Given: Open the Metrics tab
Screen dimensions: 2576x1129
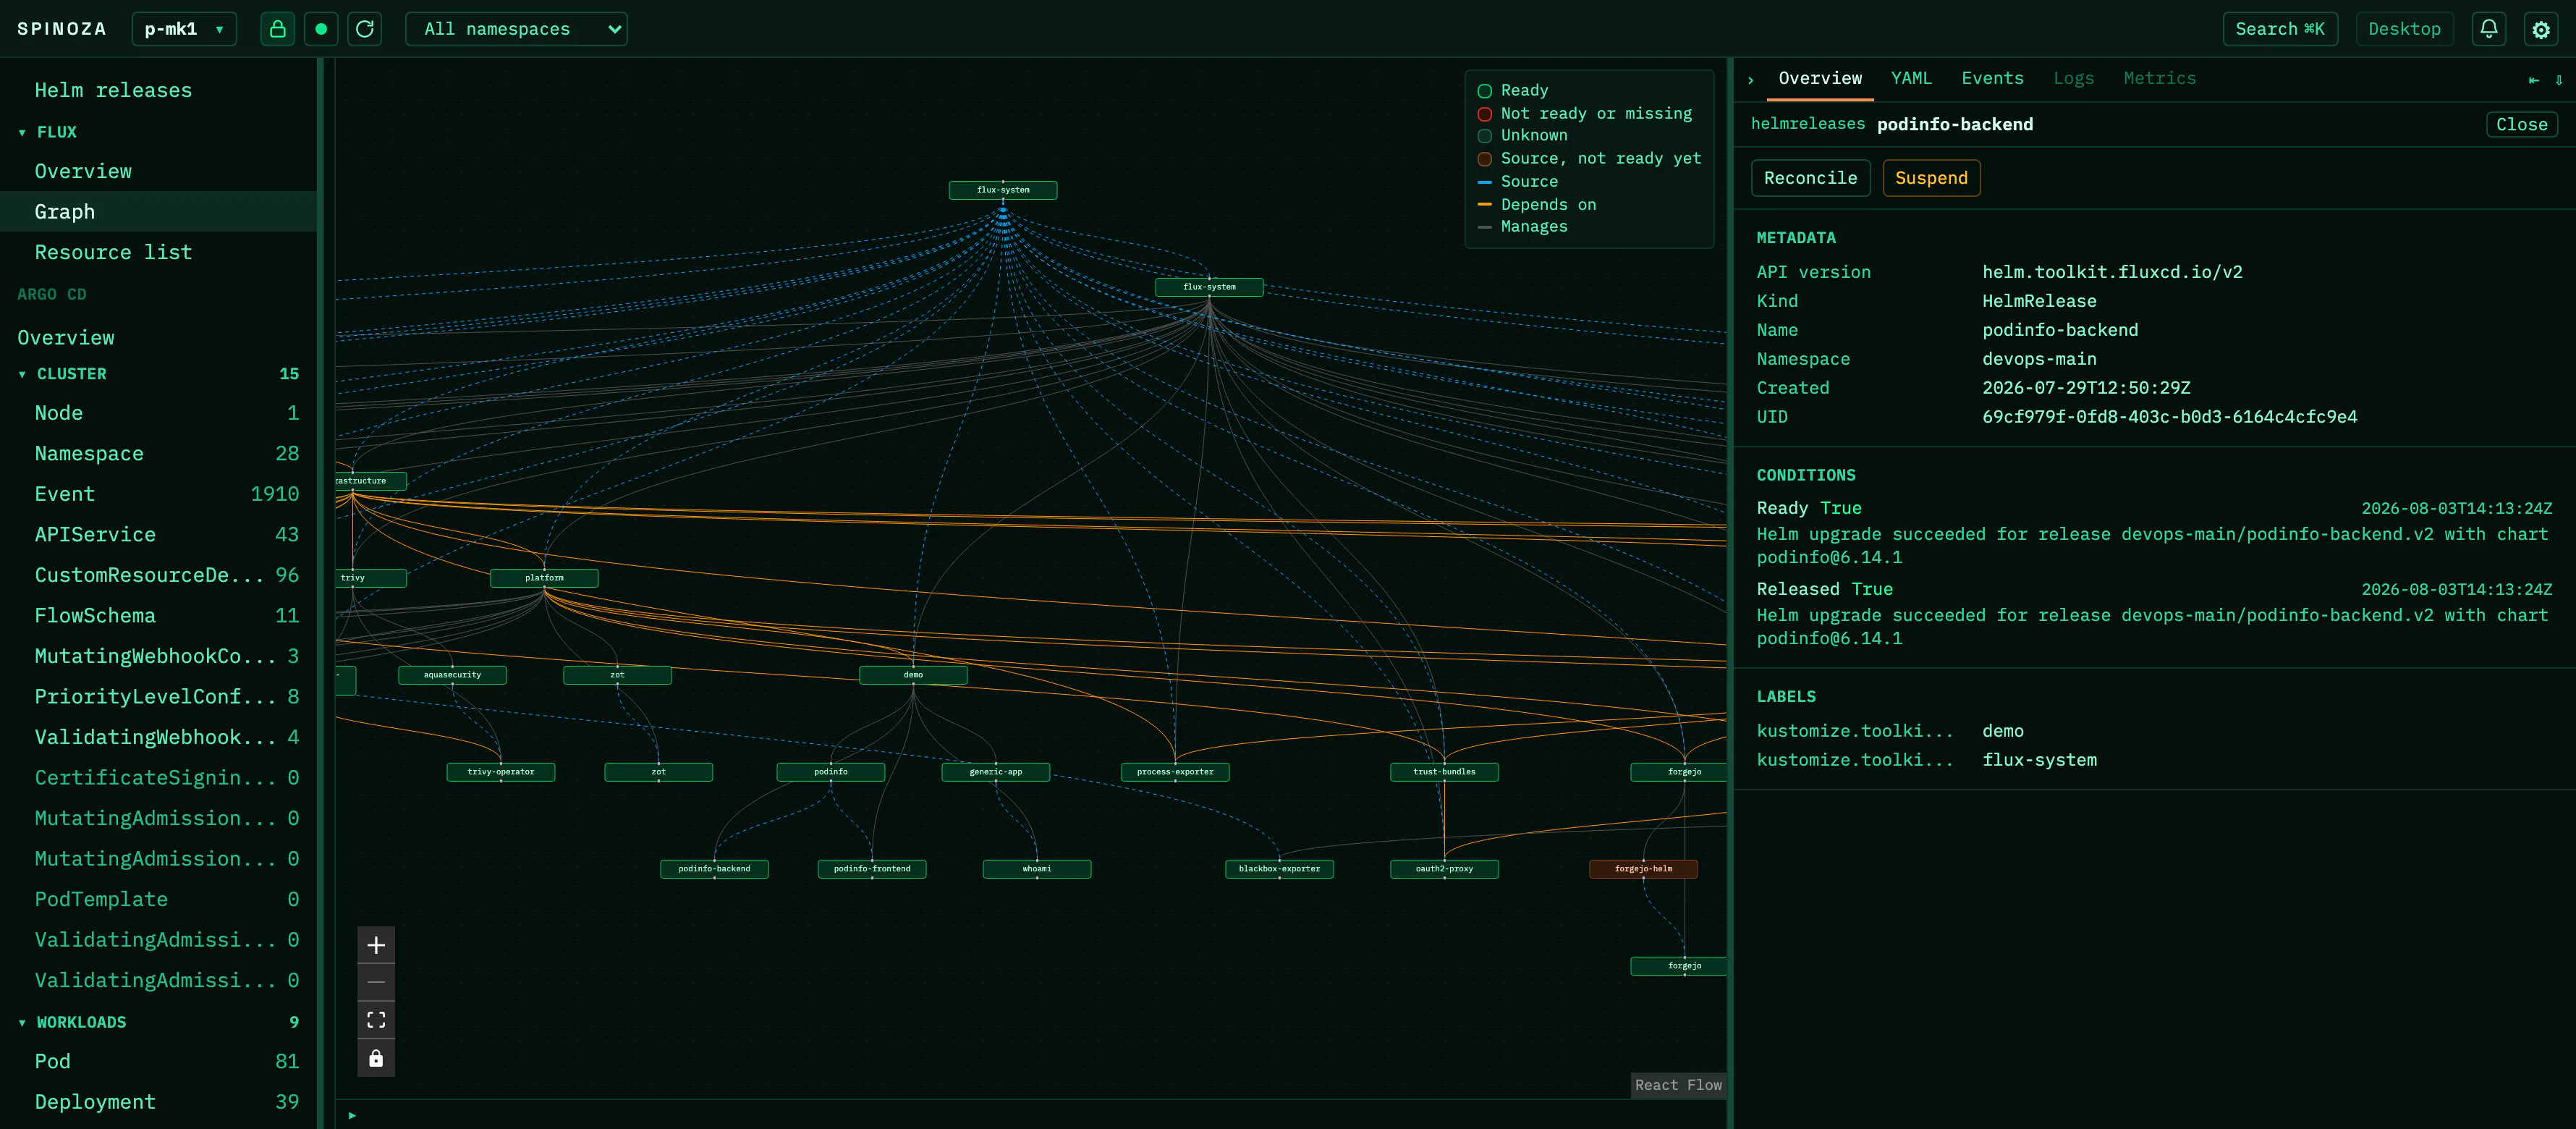Looking at the screenshot, I should tap(2160, 78).
